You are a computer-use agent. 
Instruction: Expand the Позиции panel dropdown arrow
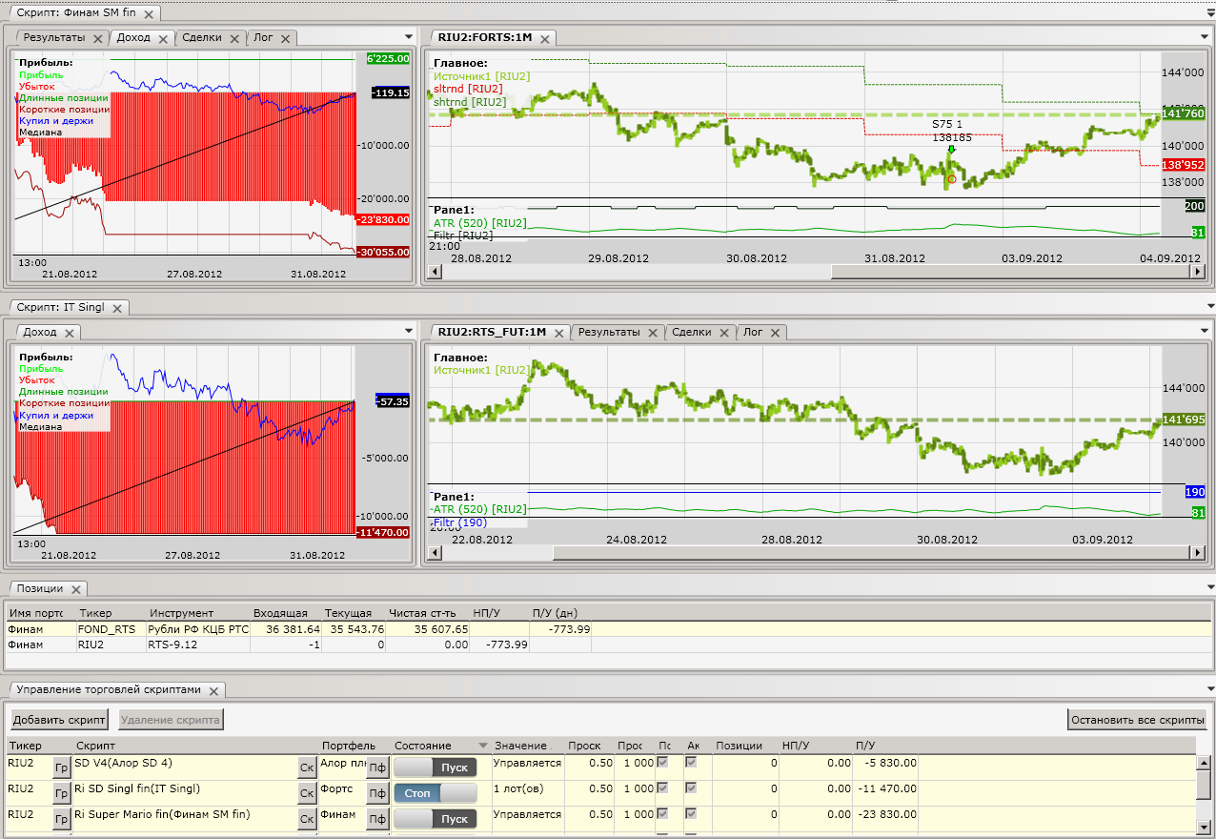click(x=1208, y=588)
